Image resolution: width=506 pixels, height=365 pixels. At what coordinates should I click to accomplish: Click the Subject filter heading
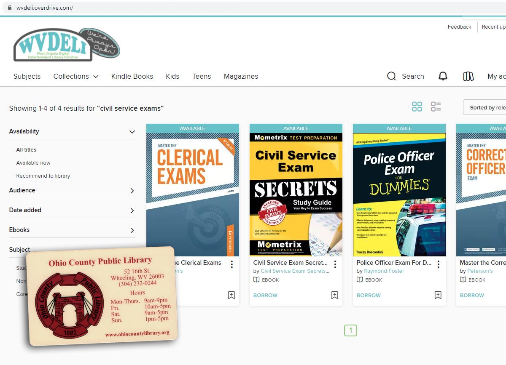(19, 249)
